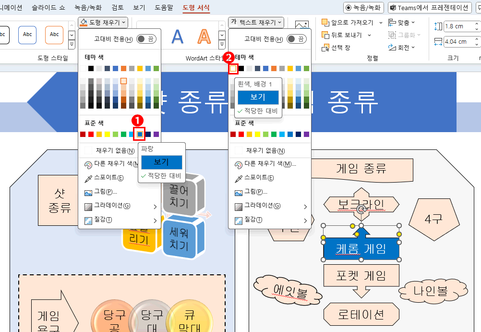The image size is (481, 332).
Task: Click the shape width field 4.04 cm
Action: (x=458, y=41)
